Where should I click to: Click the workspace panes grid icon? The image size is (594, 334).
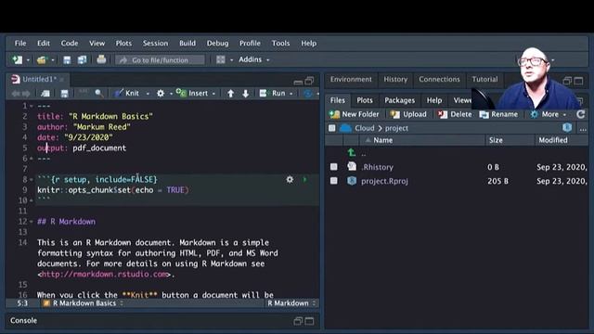click(x=221, y=59)
